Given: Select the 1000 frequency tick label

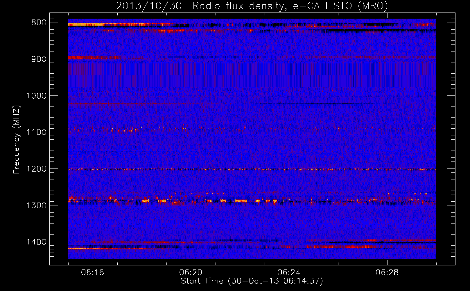Looking at the screenshot, I should (36, 96).
